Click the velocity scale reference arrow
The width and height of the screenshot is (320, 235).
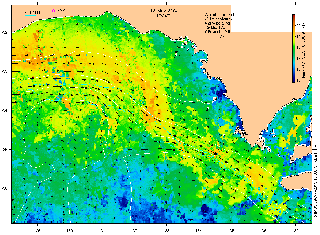pos(216,36)
